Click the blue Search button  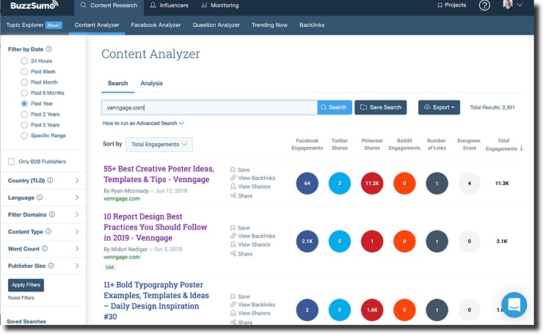(x=335, y=107)
